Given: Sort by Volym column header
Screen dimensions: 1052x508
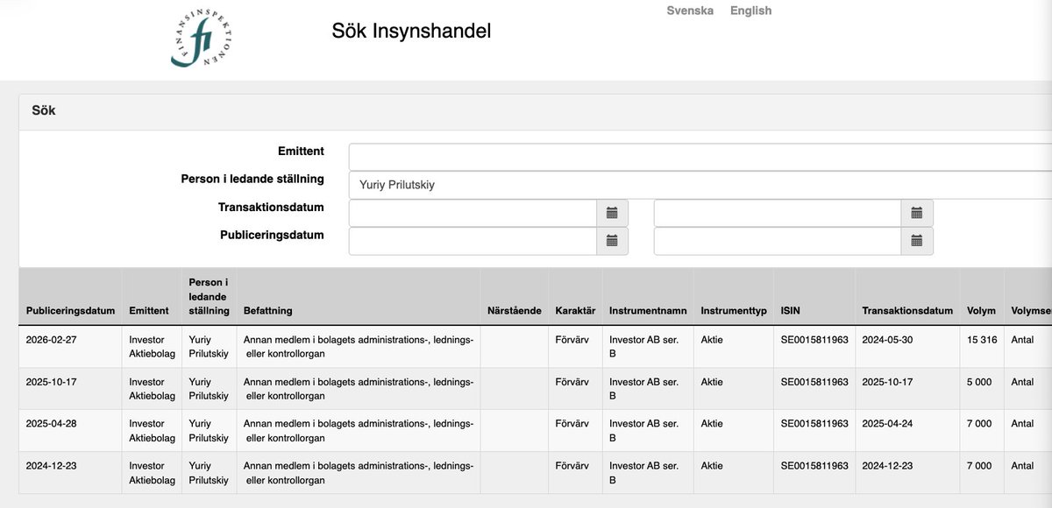Looking at the screenshot, I should (981, 311).
